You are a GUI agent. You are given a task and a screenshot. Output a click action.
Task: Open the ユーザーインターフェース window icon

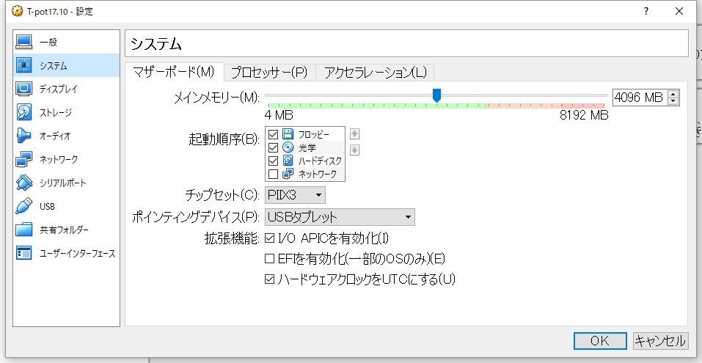[23, 253]
